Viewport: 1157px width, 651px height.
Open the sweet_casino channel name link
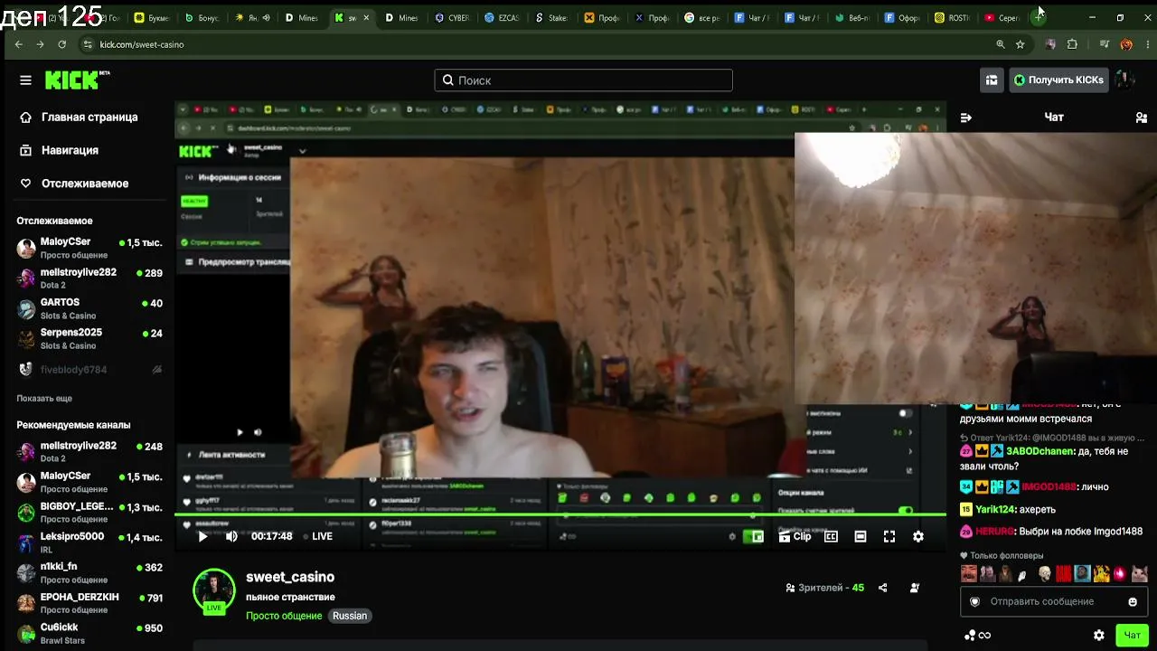point(290,577)
